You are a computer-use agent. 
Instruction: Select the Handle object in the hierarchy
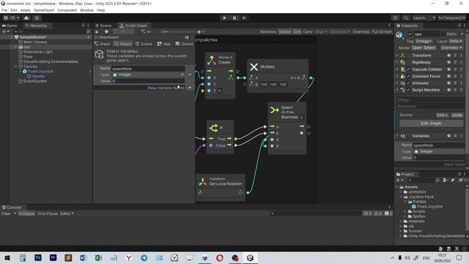tap(38, 76)
